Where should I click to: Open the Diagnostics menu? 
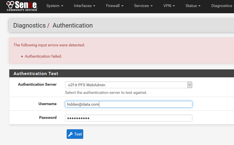[x=222, y=6]
